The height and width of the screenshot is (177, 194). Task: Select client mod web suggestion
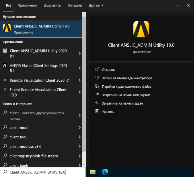41,127
